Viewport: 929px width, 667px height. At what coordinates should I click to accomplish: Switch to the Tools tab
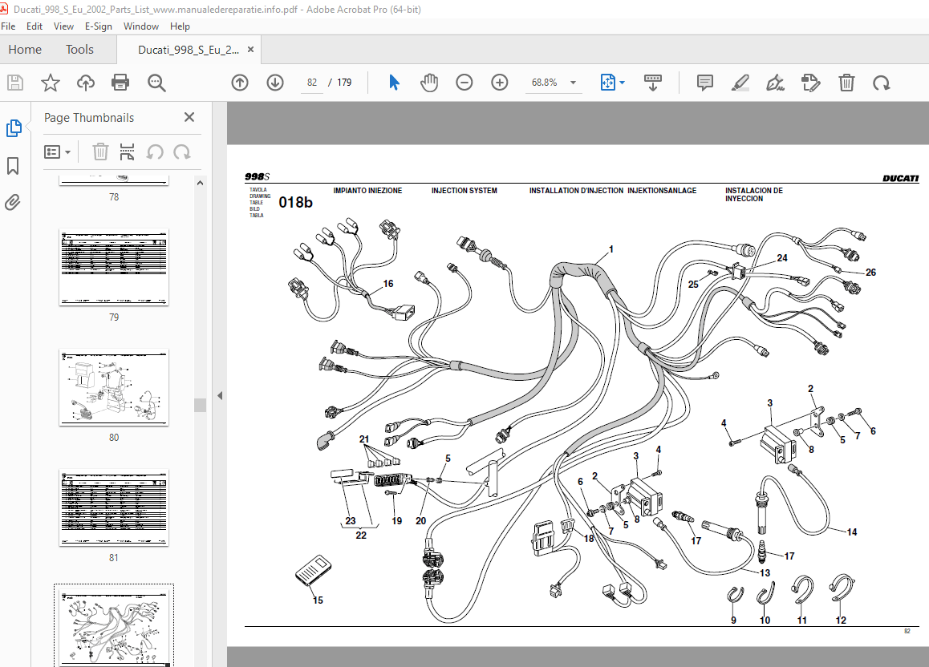[x=79, y=49]
